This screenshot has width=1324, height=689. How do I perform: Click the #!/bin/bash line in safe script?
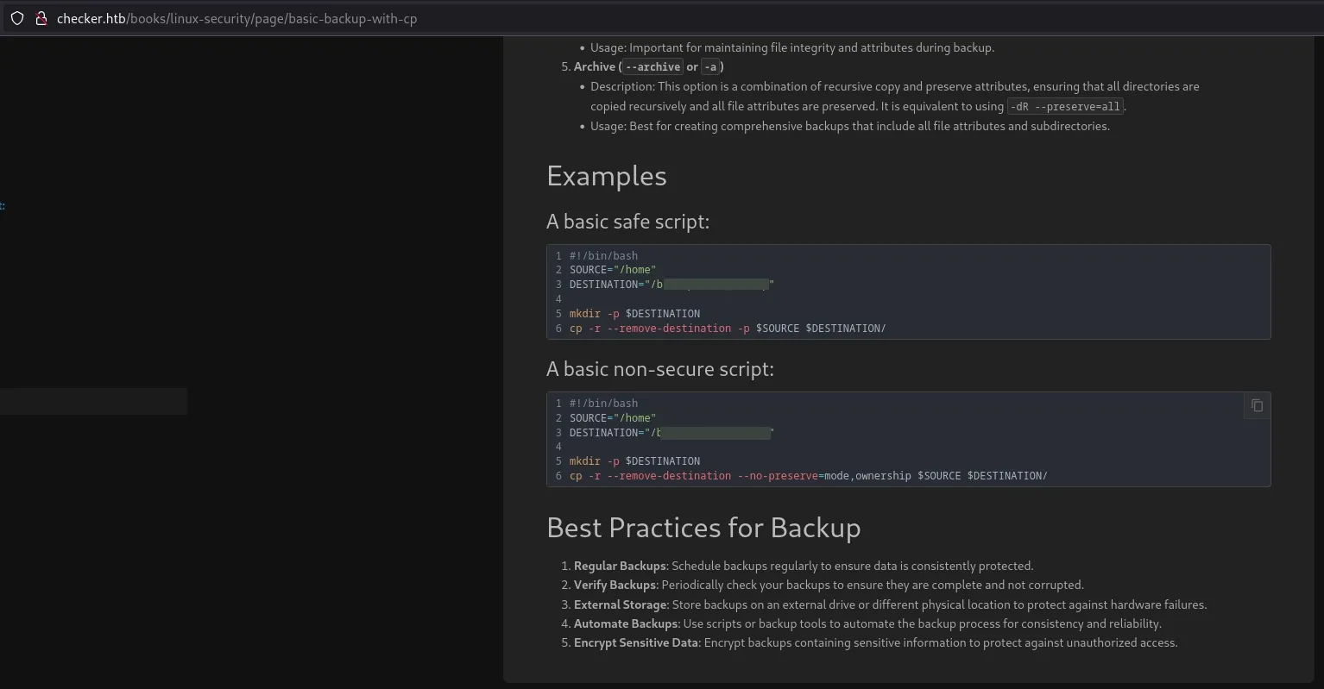[x=603, y=256]
